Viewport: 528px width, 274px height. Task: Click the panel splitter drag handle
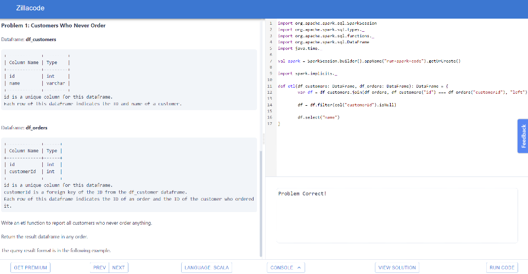[x=263, y=139]
